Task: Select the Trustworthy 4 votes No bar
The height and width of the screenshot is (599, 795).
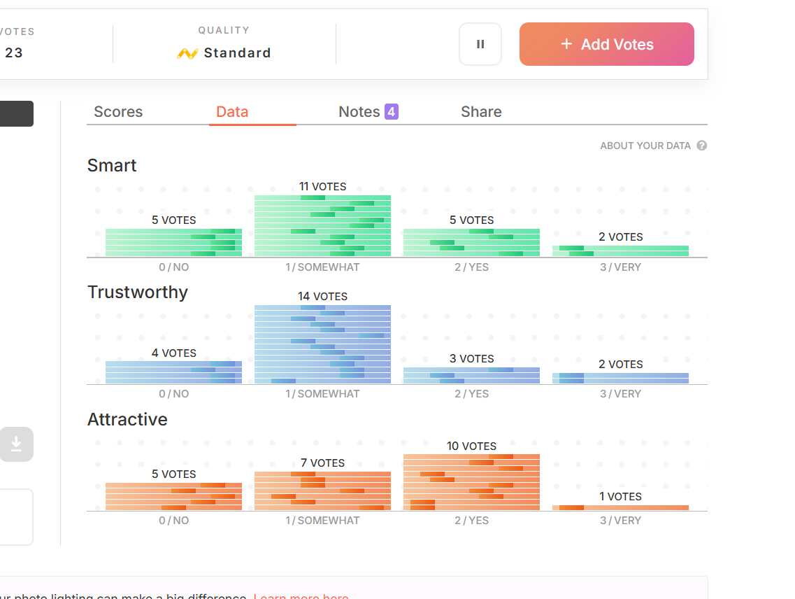Action: click(173, 372)
